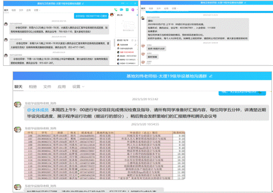Expand 设置 dropdown in top-left chat window
Screen dimensions: 273x193
click(x=37, y=10)
